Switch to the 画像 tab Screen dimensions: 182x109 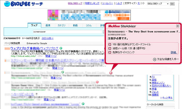point(48,25)
